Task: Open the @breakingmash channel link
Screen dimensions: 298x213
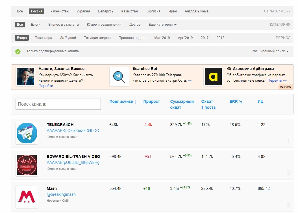Action: tap(61, 194)
